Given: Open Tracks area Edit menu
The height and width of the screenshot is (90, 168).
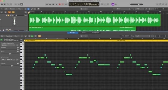Looking at the screenshot, I should [6, 9].
